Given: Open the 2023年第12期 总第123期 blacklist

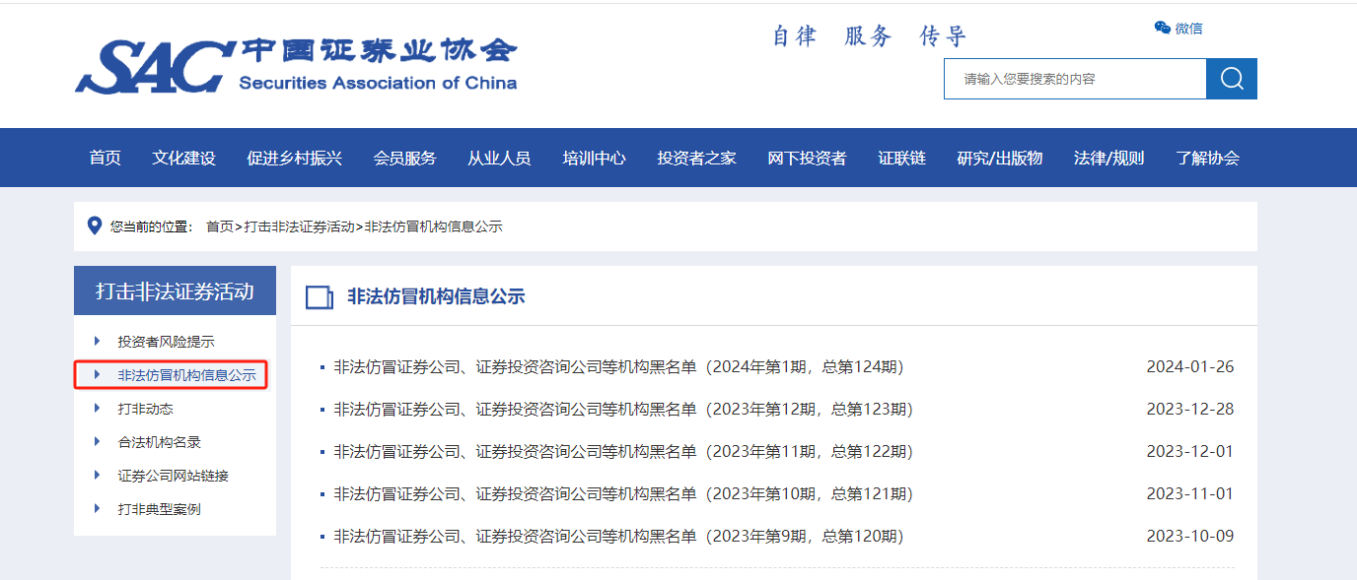Looking at the screenshot, I should pos(623,410).
